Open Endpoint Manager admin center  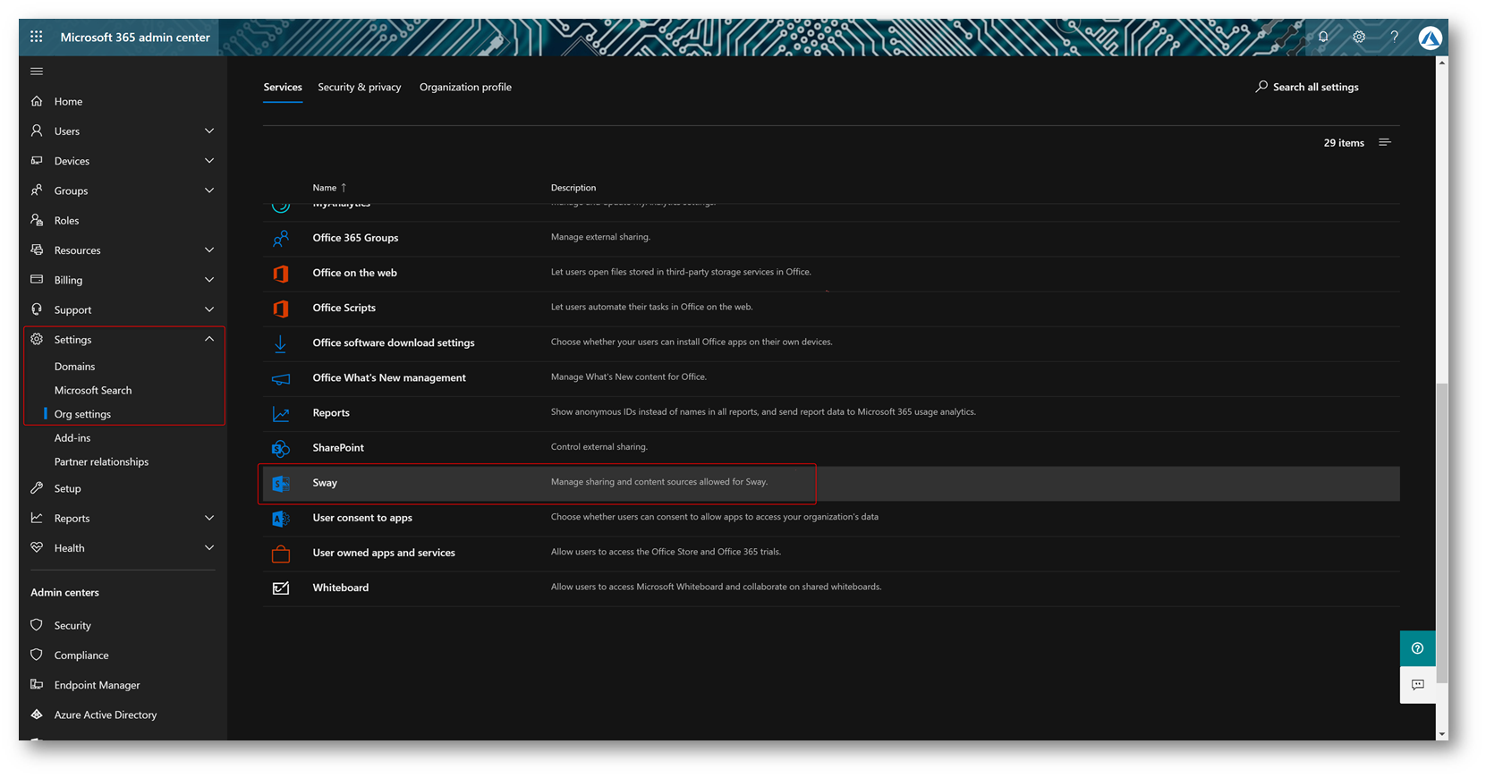pos(97,685)
